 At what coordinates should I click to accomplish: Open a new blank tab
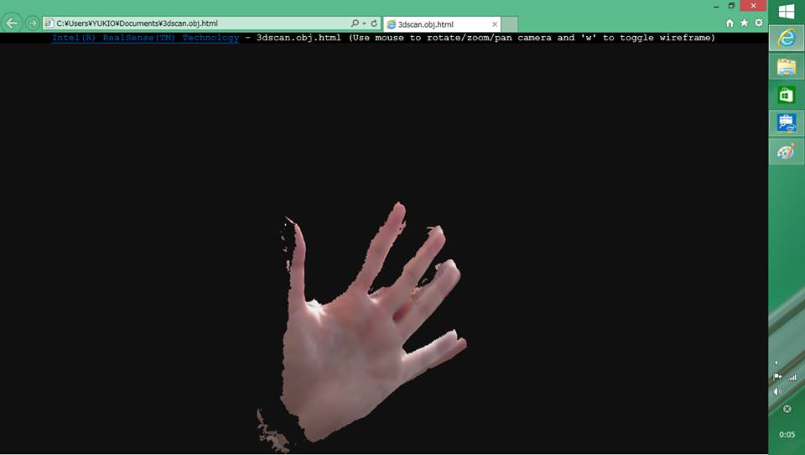pyautogui.click(x=510, y=24)
